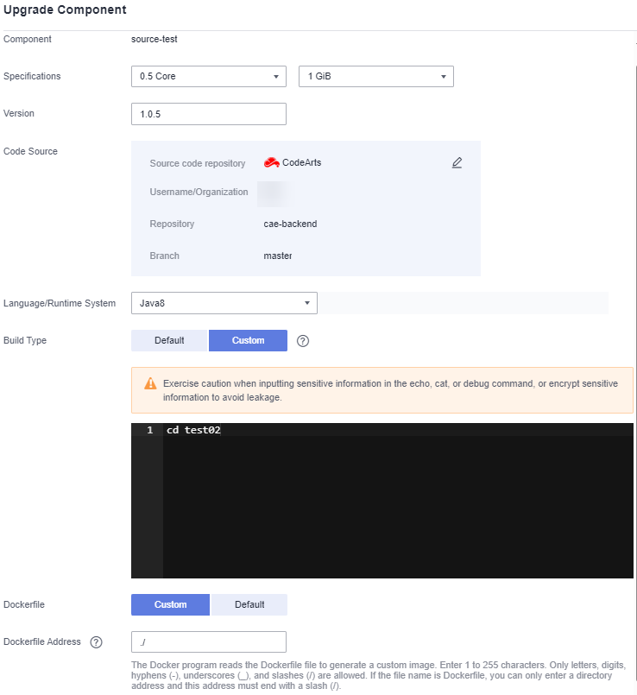Click the cae-backend repository name

(290, 224)
